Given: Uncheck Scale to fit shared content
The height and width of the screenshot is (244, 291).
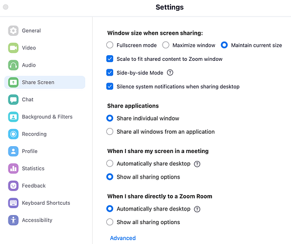Looking at the screenshot, I should point(110,59).
